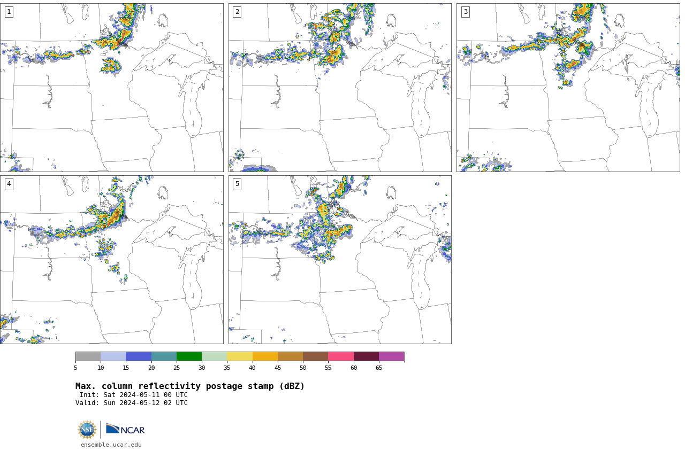Click the colorbar tick label 5

click(x=75, y=368)
